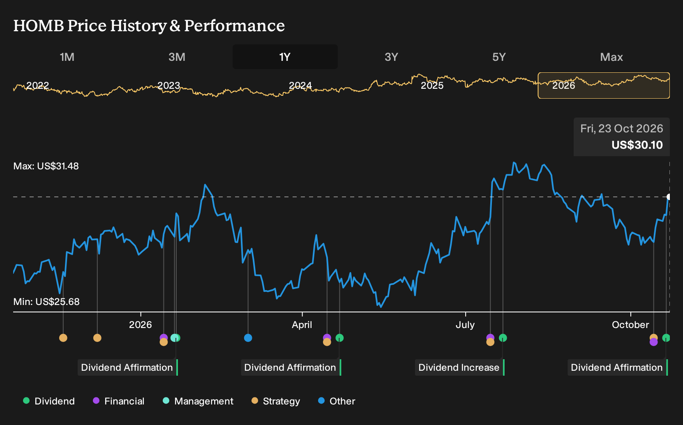Click the 'July' axis label
This screenshot has height=425, width=683.
point(465,325)
